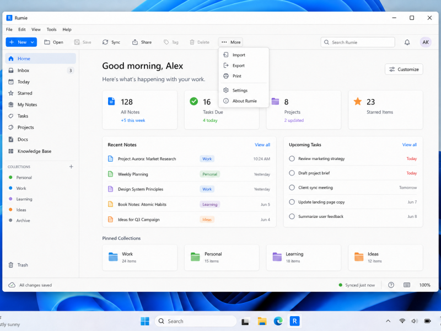Click View all for Upcoming Tasks

(409, 145)
